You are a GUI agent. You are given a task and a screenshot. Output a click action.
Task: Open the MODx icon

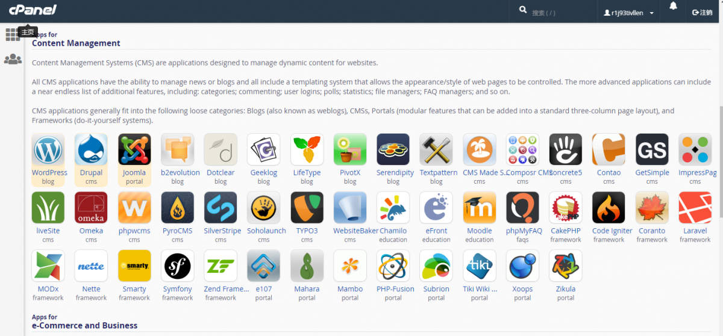[48, 266]
